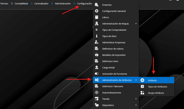Click the Carga inicial icon
The width and height of the screenshot is (184, 109).
(97, 68)
